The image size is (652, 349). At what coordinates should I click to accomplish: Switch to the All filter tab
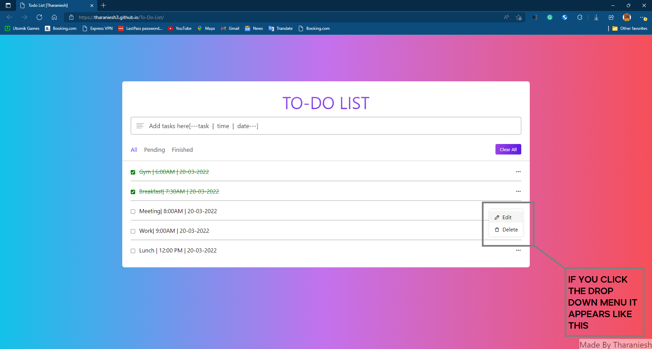(134, 150)
